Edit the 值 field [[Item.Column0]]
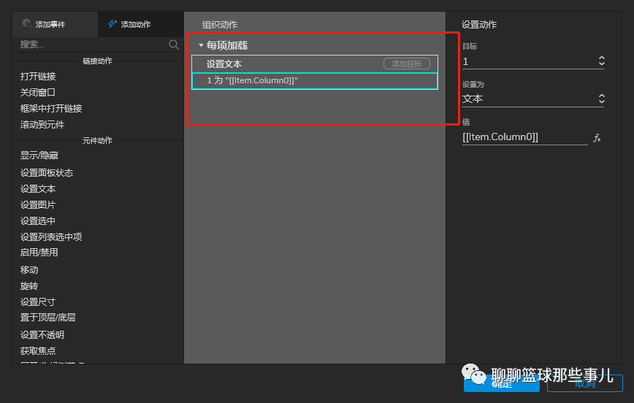This screenshot has width=634, height=403. coord(524,137)
